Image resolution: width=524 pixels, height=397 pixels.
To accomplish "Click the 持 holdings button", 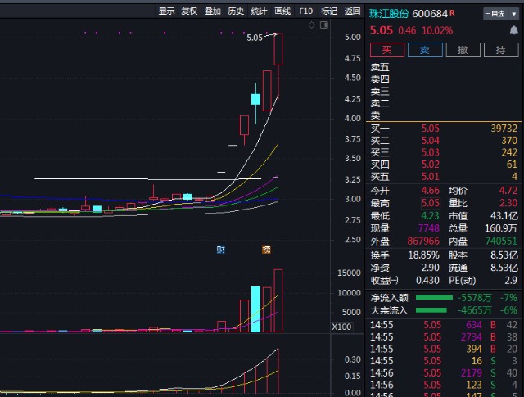I will click(501, 50).
